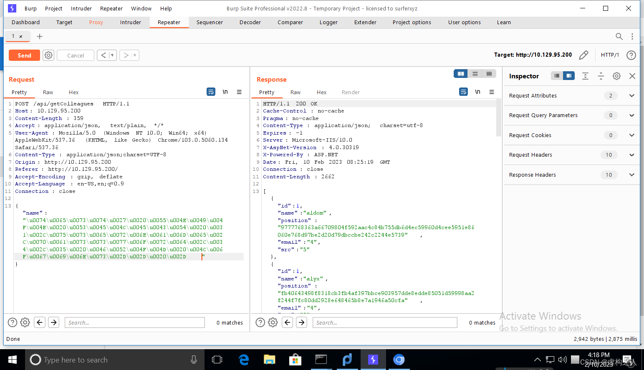Click Inspector collapse-all sections icon
The height and width of the screenshot is (370, 644).
pos(601,76)
